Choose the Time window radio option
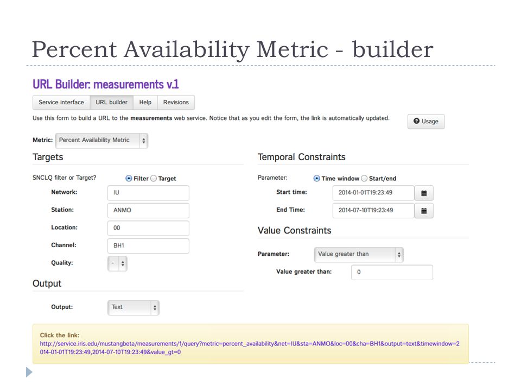Image resolution: width=521 pixels, height=391 pixels. (x=316, y=179)
